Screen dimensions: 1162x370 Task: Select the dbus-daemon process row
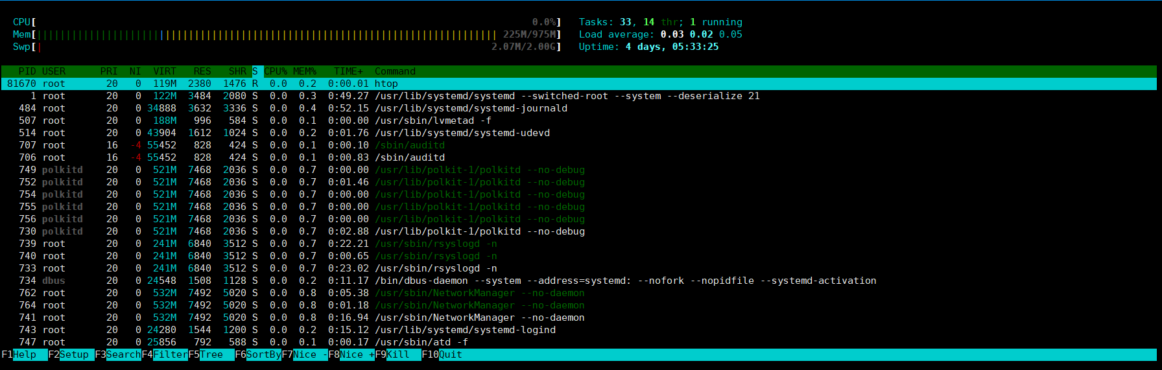(x=579, y=281)
